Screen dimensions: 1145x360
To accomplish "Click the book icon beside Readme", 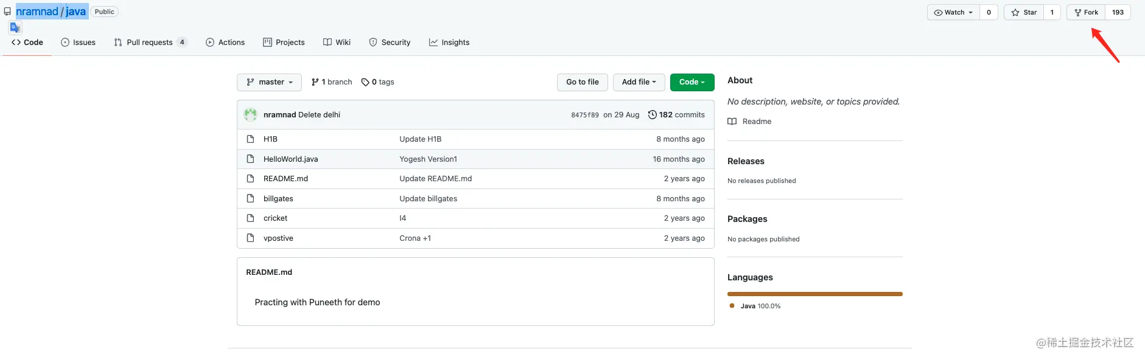I will tap(732, 122).
